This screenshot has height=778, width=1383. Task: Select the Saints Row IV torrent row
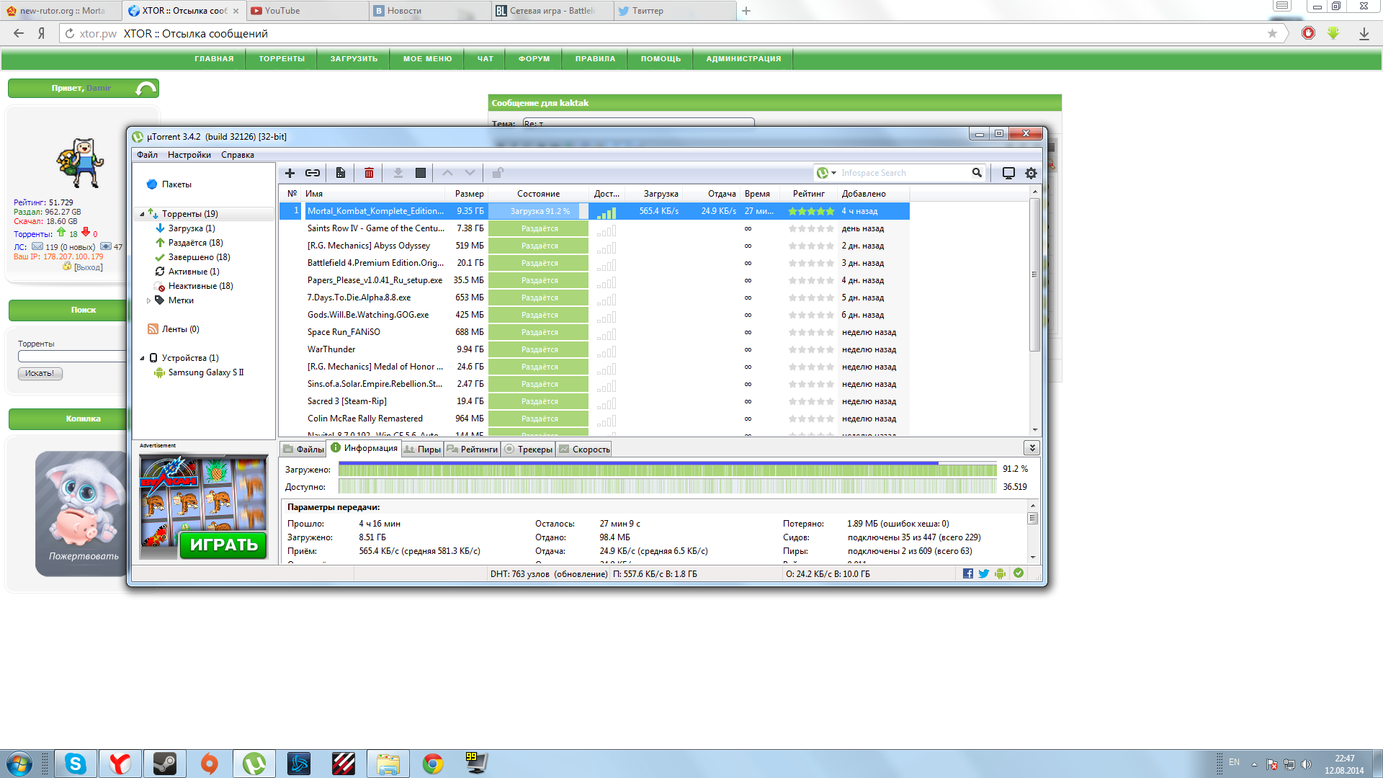(x=594, y=228)
